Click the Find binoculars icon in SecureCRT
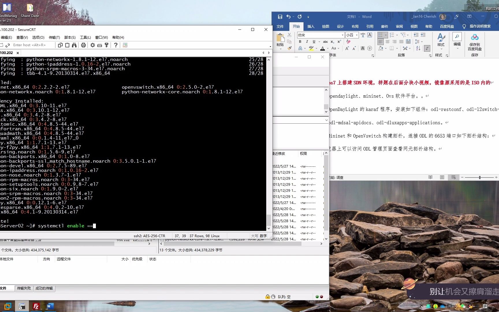Screen dimensions: 499x312 coord(74,45)
